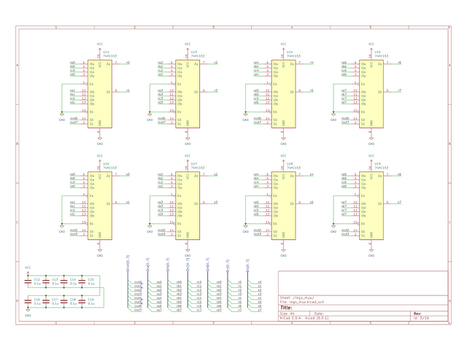Select the r0 label on U12's Za output
This screenshot has width=467, height=350.
128,63
